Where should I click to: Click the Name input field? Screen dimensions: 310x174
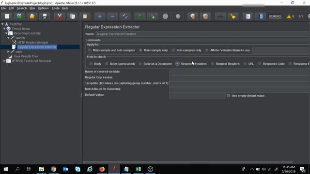pyautogui.click(x=202, y=34)
